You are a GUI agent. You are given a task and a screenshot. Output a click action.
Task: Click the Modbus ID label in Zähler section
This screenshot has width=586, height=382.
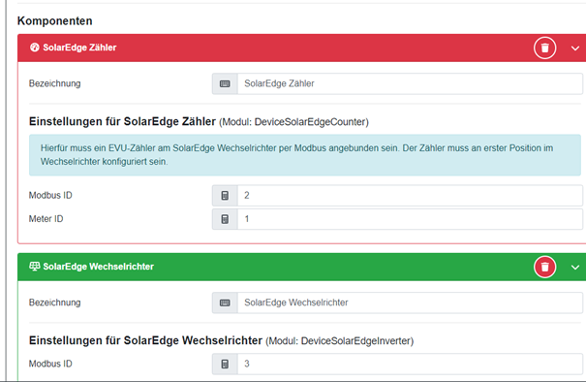coord(50,195)
